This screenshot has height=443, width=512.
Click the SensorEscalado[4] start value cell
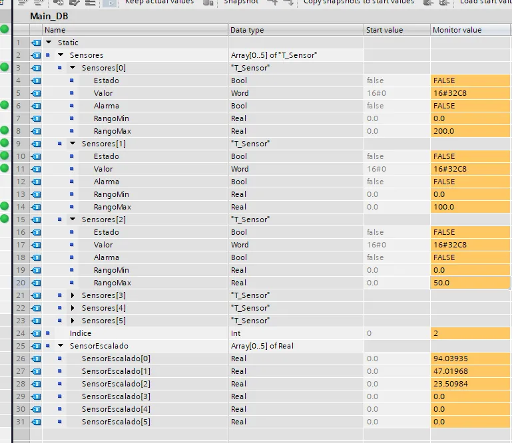pos(397,409)
